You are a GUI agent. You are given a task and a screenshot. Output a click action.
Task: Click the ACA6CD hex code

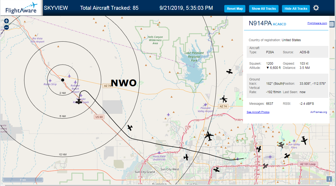click(x=279, y=24)
